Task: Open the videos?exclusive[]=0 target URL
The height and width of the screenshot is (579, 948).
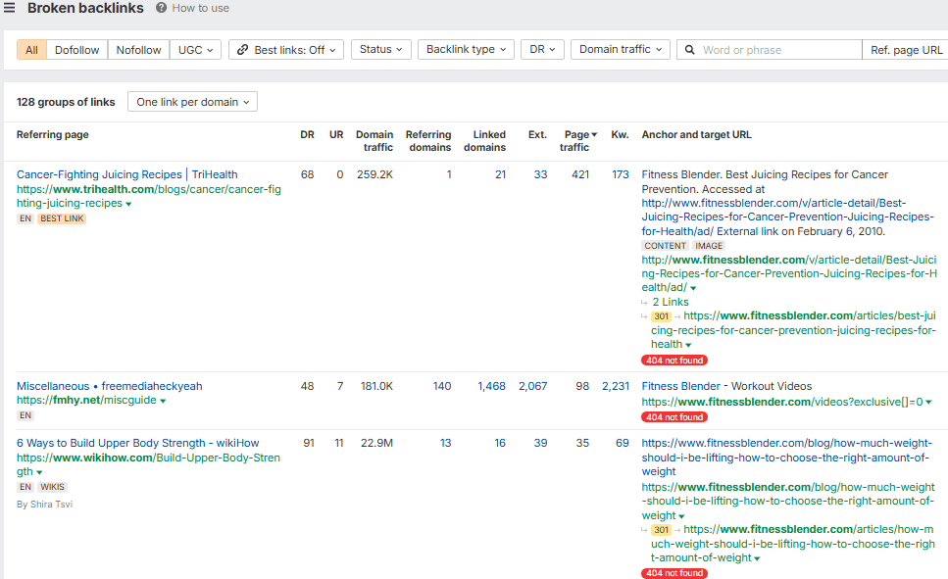Action: 782,402
